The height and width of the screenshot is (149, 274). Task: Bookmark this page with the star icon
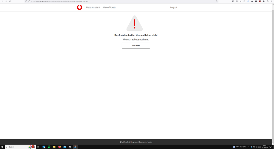[x=217, y=1]
